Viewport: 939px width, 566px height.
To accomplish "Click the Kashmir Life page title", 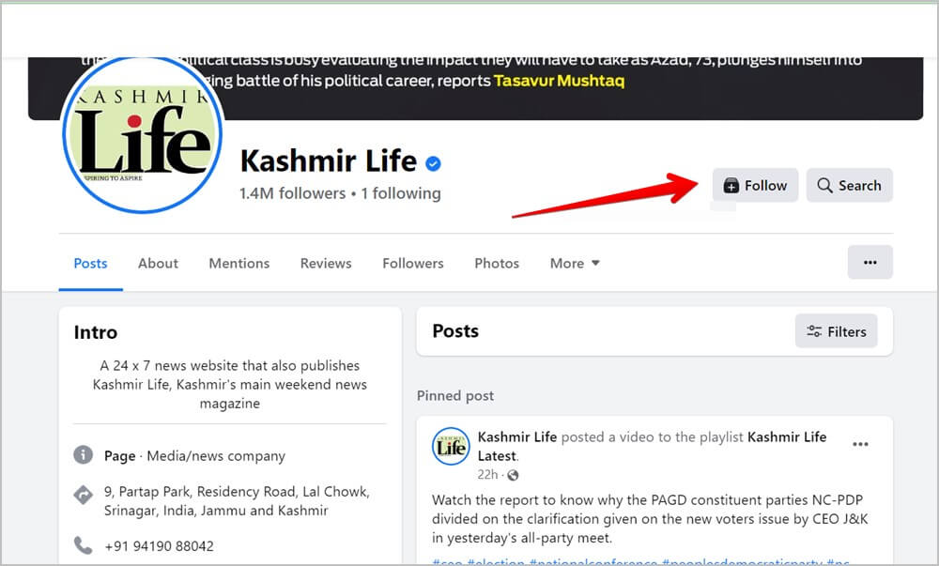I will click(328, 161).
